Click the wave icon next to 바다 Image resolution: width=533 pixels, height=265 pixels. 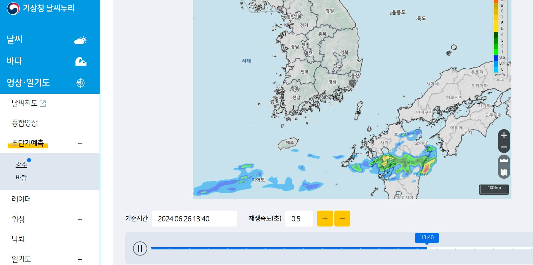81,61
